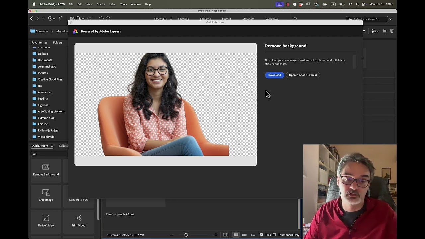Viewport: 425px width, 239px height.
Task: Select the Remove Background quick action
Action: pos(46,170)
